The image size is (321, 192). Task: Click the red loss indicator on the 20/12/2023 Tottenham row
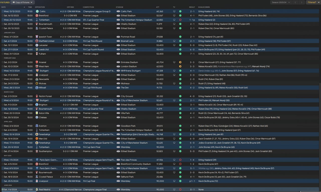[180, 20]
